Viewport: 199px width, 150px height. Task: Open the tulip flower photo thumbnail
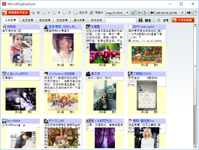pos(105,53)
